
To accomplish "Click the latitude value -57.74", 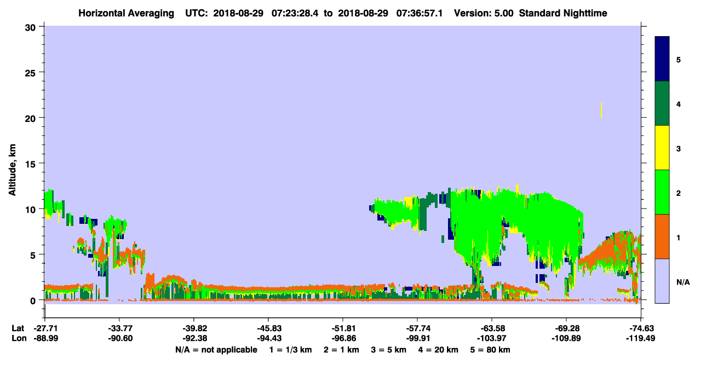I will tap(417, 328).
